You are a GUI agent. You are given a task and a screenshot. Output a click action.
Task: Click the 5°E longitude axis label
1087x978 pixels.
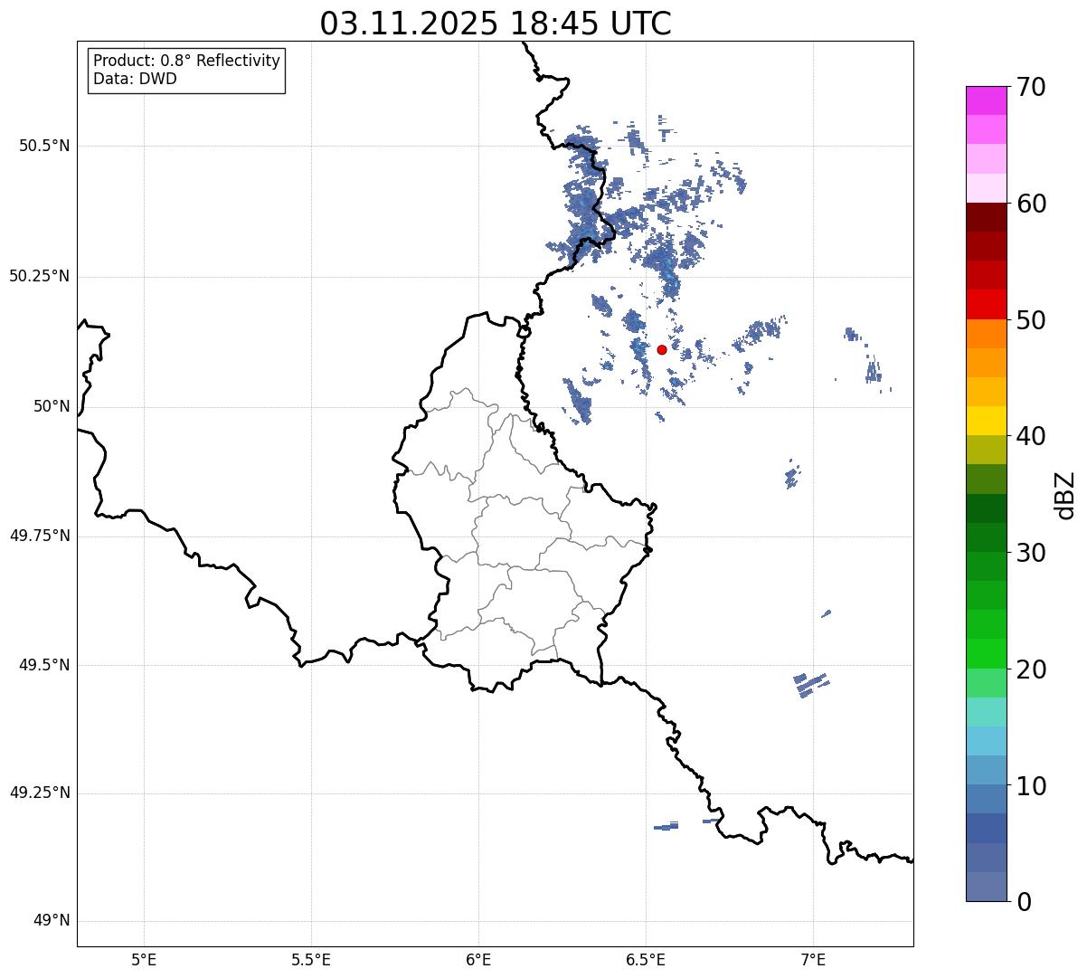click(x=144, y=959)
